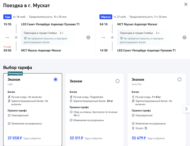Screen dimensions: 190x146
Task: Click shield icon in outbound layover note
Action: pos(25,38)
